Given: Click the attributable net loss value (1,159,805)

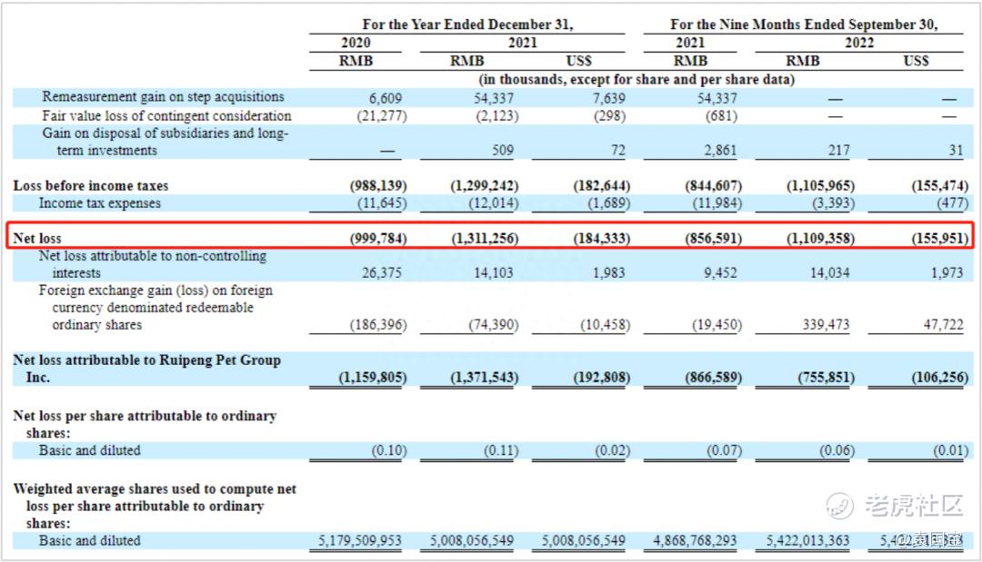Looking at the screenshot, I should click(x=373, y=377).
